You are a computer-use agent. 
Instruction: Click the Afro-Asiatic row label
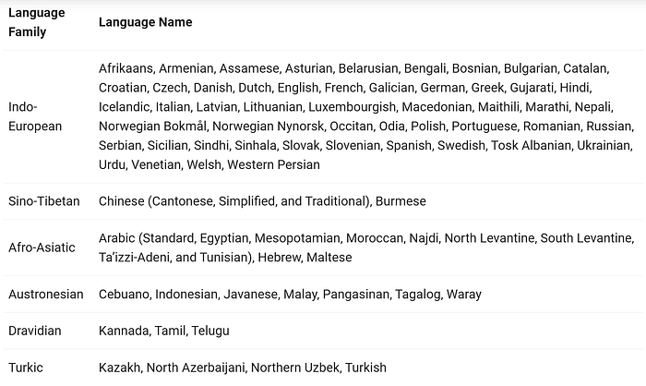click(x=42, y=247)
